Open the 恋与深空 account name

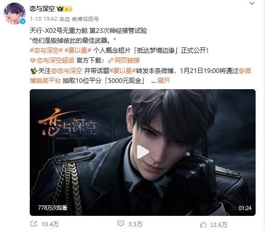point(42,8)
